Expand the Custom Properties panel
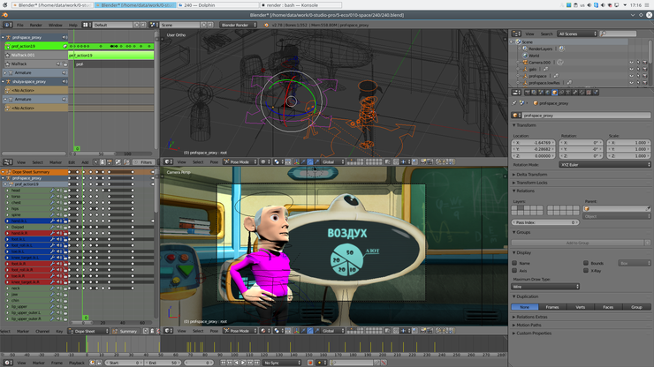This screenshot has height=367, width=654. 534,333
